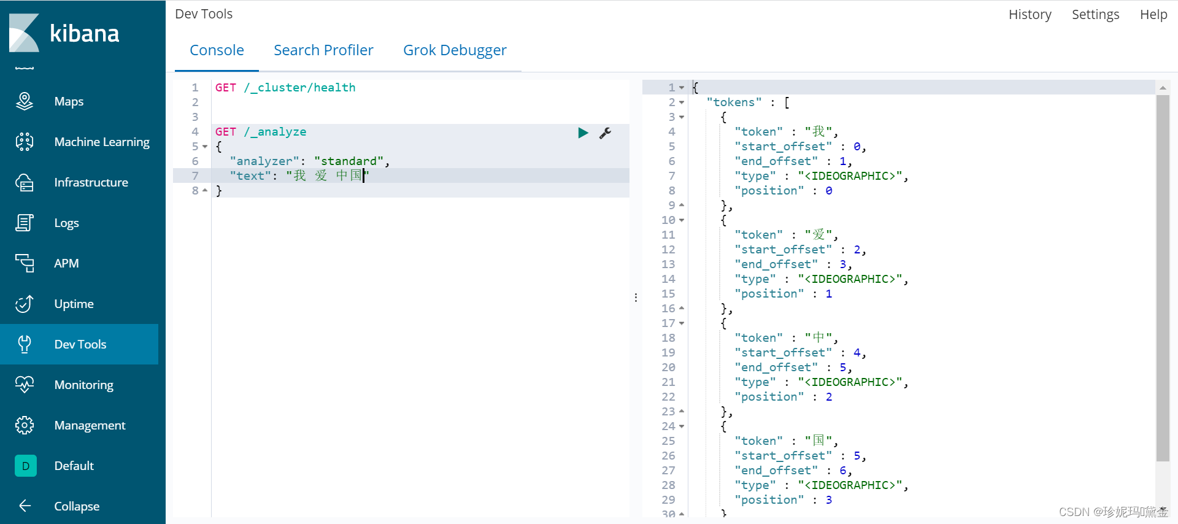Click the GET /_cluster/health request line
The image size is (1178, 524).
(x=285, y=88)
